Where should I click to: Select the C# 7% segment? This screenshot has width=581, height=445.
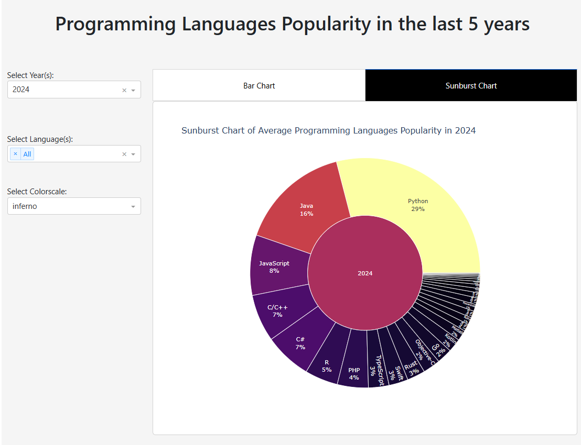[x=300, y=343]
